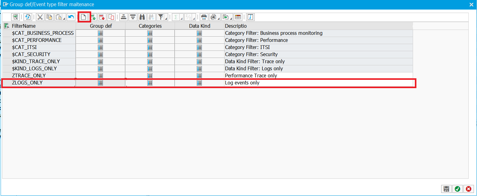Click the Cut scissors icon
Image resolution: width=477 pixels, height=196 pixels.
(40, 17)
